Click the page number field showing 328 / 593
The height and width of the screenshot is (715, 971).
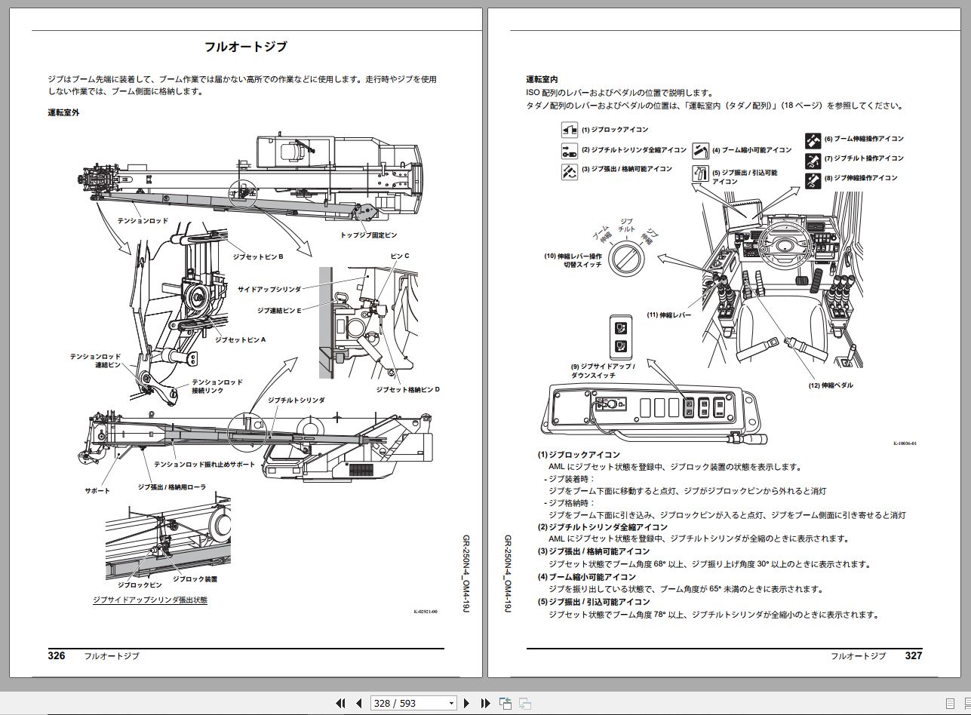coord(407,703)
